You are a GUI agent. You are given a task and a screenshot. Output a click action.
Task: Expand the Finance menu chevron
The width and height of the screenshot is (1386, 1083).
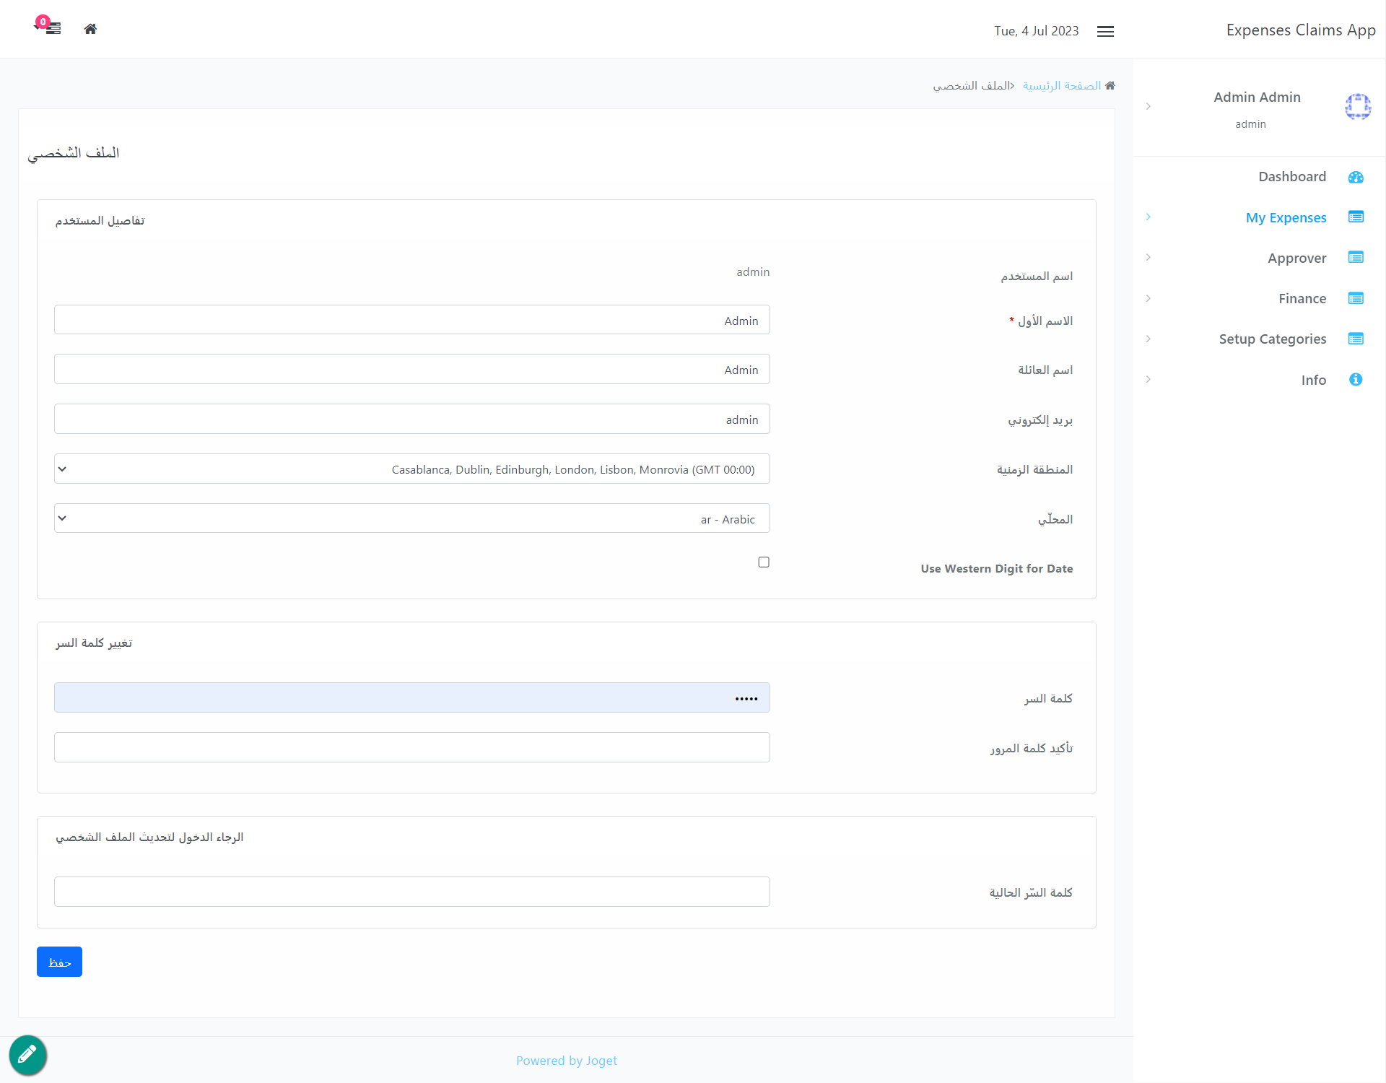[x=1149, y=298]
